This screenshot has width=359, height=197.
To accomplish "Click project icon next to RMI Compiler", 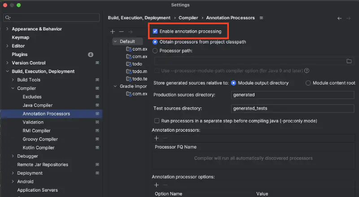I will 97,130.
